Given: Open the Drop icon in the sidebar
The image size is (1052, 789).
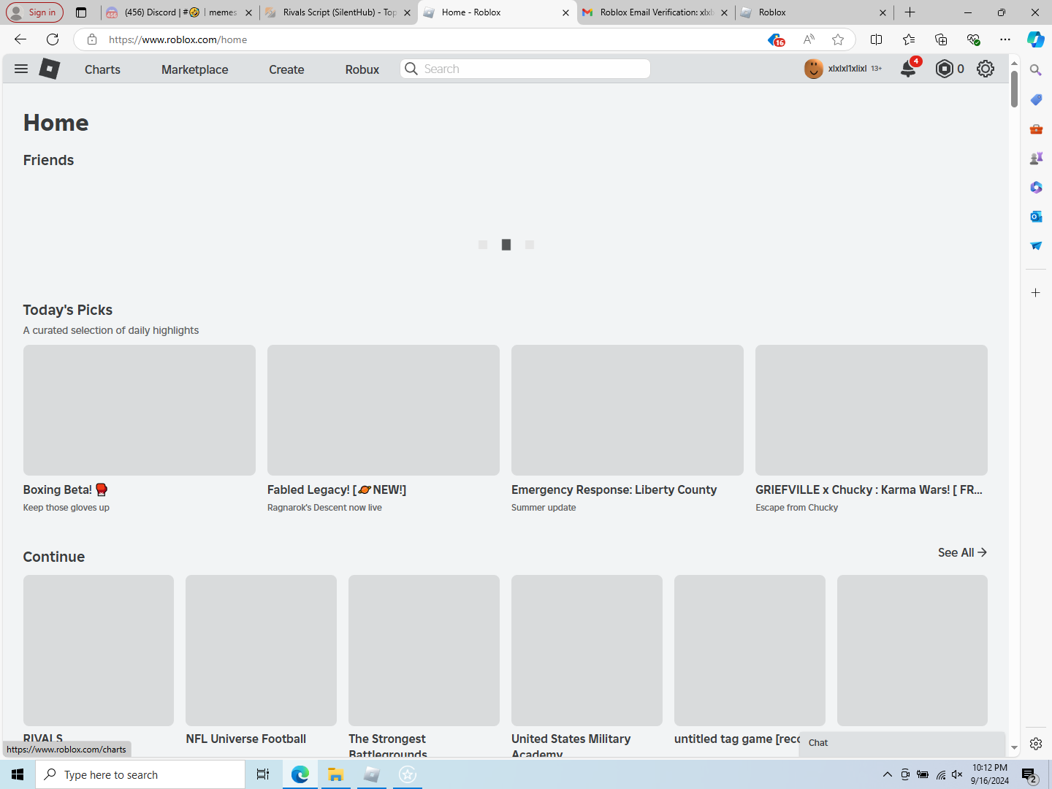Looking at the screenshot, I should [x=1036, y=245].
